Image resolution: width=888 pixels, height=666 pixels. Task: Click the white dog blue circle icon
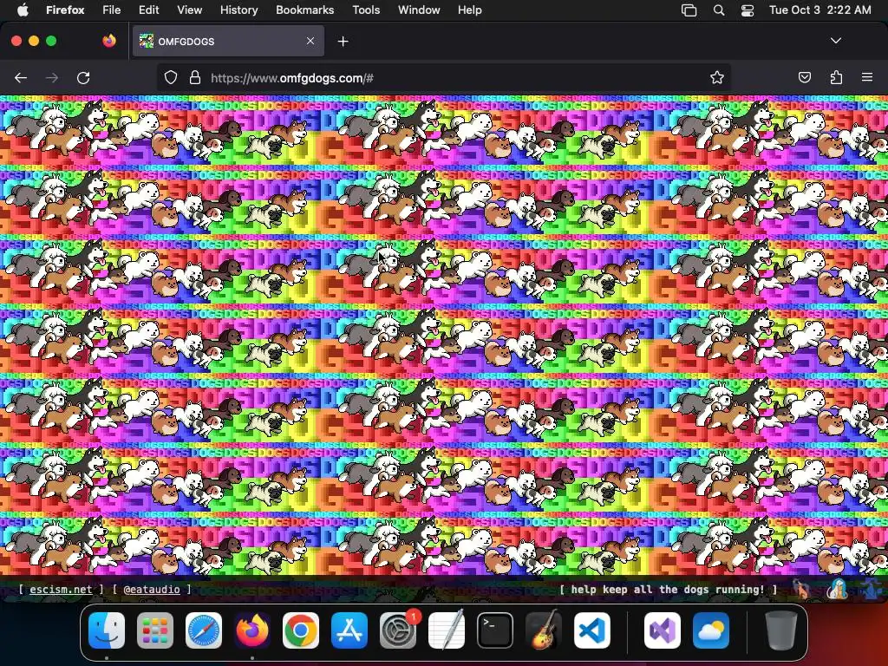click(837, 590)
